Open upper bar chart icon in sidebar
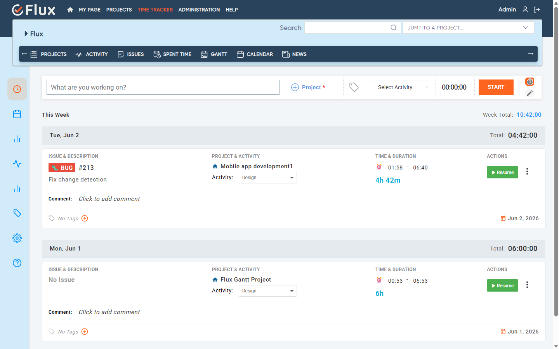This screenshot has height=349, width=559. point(17,139)
